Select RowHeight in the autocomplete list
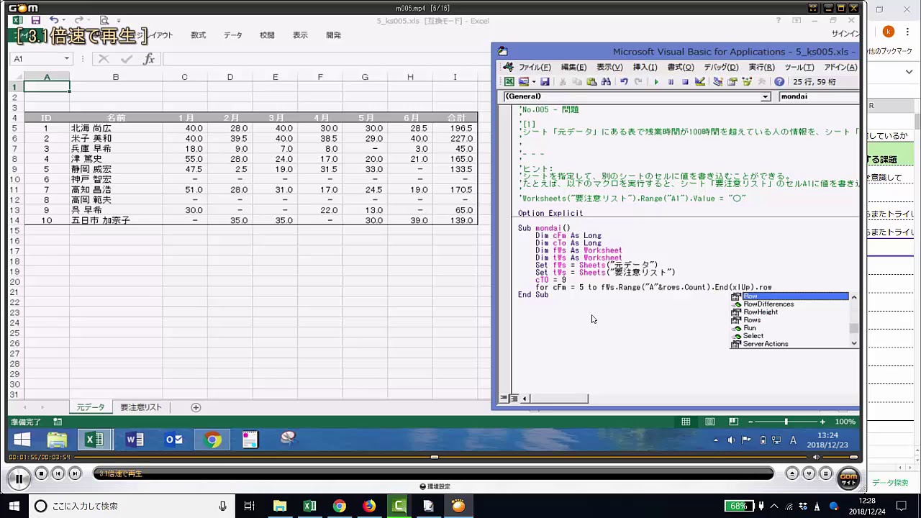921x518 pixels. click(x=760, y=312)
